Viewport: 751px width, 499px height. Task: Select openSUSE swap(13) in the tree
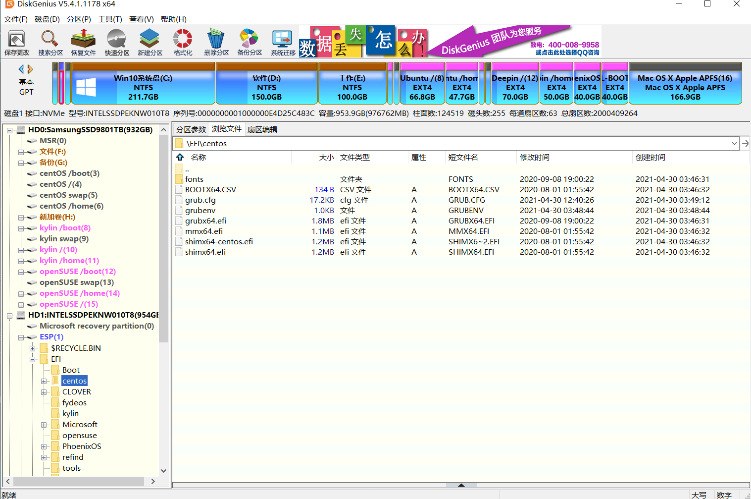coord(77,282)
